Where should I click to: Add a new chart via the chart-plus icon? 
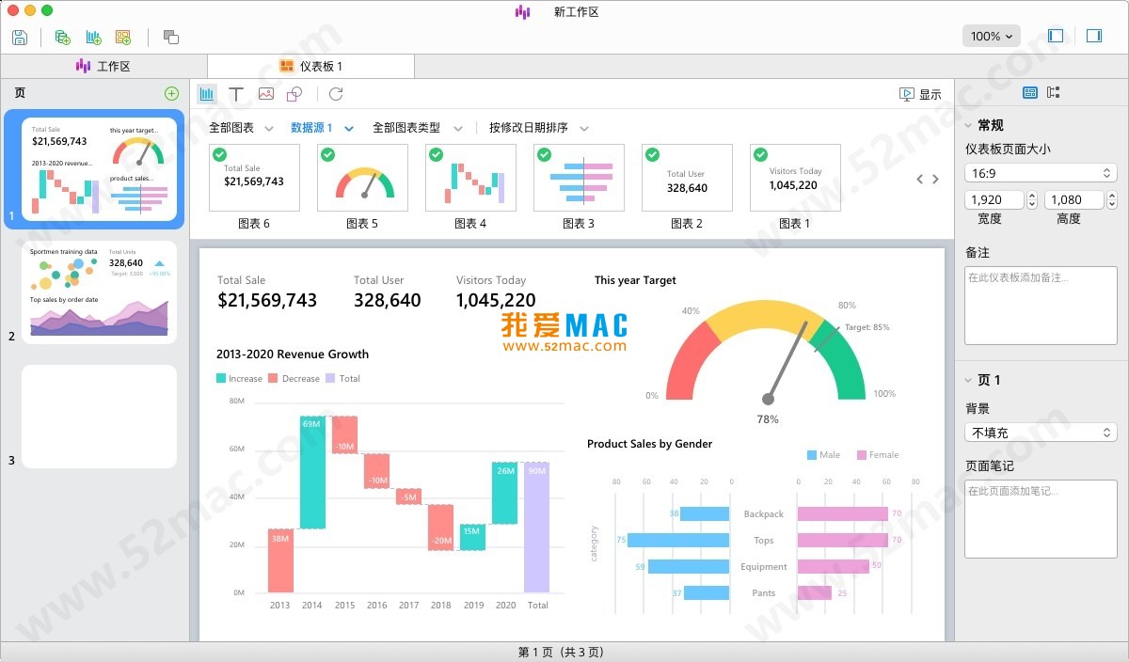point(93,37)
